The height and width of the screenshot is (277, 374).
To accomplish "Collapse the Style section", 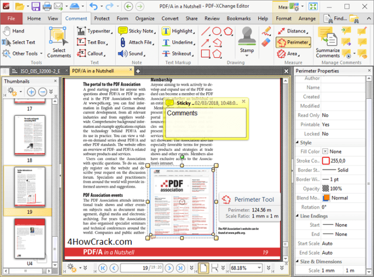I will (297, 143).
